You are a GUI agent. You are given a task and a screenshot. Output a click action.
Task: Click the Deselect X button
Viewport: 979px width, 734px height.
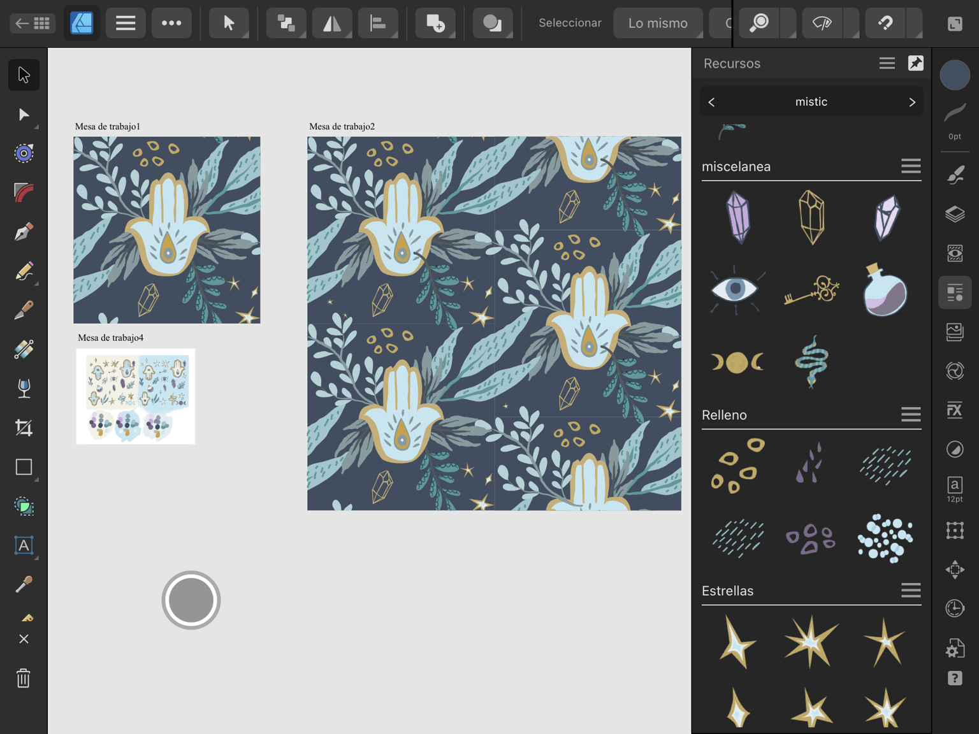click(x=24, y=639)
